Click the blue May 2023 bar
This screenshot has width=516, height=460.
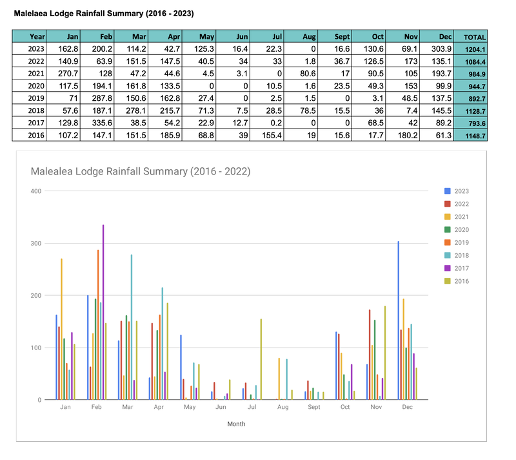pyautogui.click(x=181, y=367)
